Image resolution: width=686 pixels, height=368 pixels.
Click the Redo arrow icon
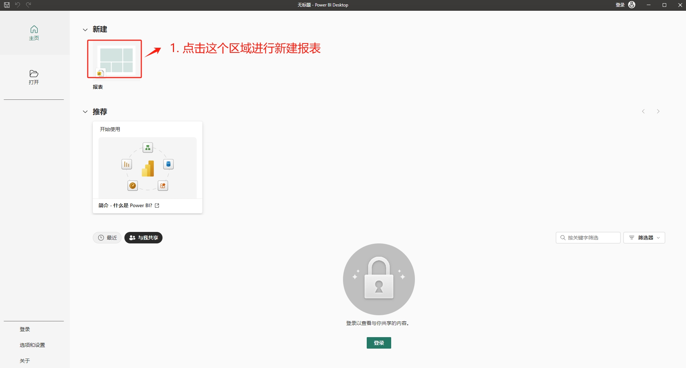click(28, 5)
